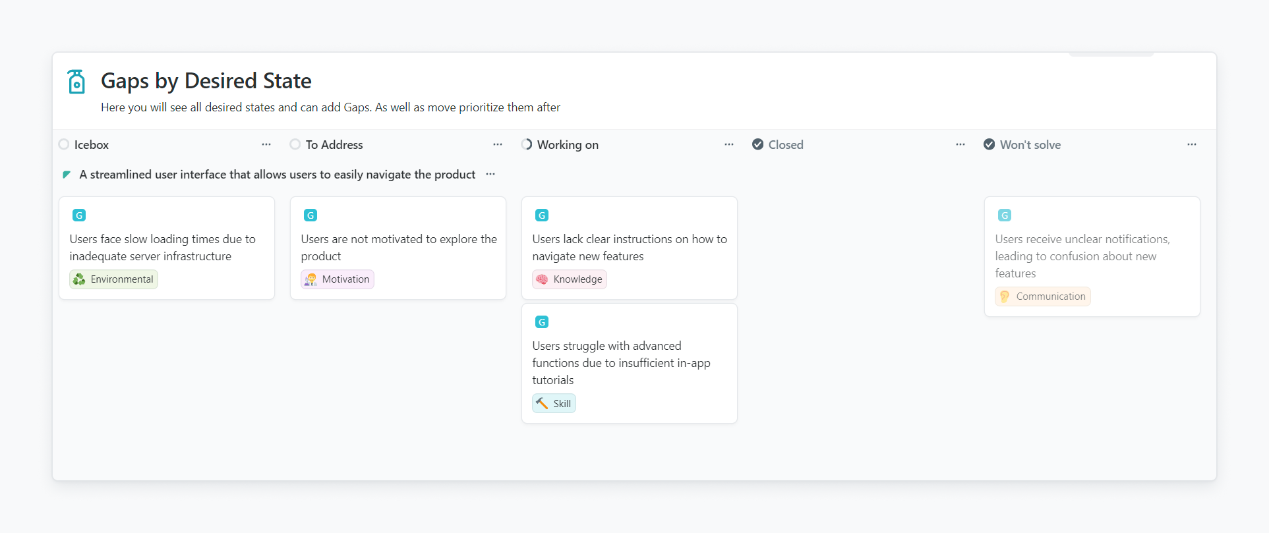Open the Icebox column options menu
This screenshot has height=533, width=1269.
[266, 144]
